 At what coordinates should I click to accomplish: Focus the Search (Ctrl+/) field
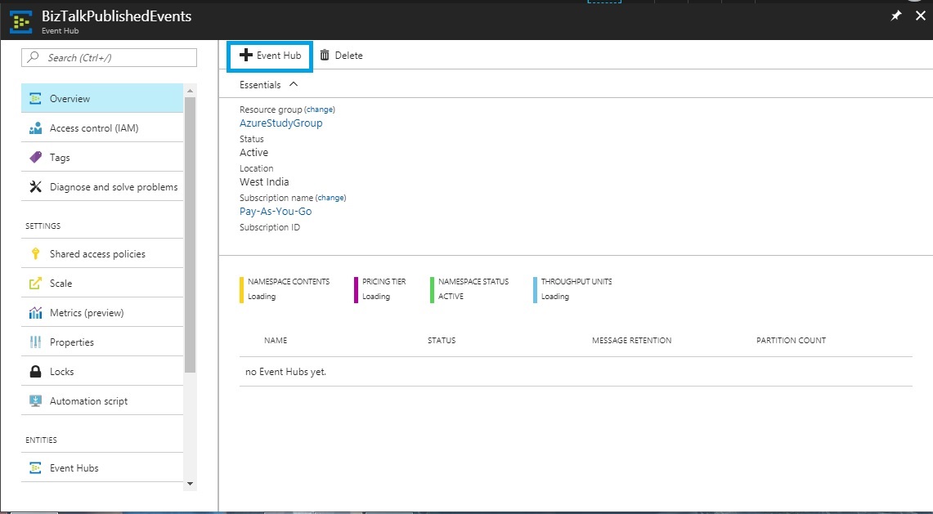(109, 58)
